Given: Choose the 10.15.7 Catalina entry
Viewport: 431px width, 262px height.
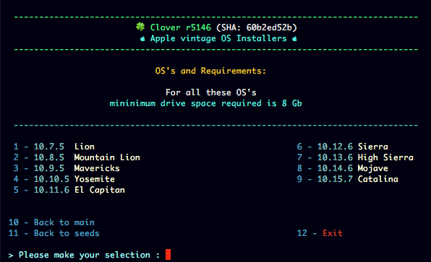Looking at the screenshot, I should [348, 179].
